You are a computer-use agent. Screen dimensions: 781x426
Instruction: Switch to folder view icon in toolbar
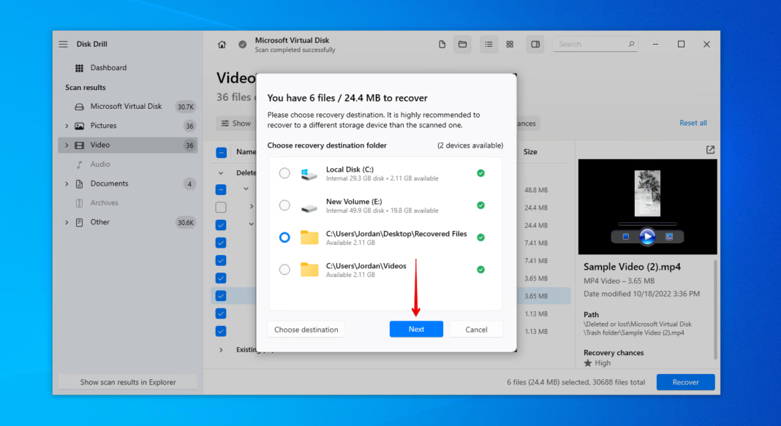click(462, 45)
